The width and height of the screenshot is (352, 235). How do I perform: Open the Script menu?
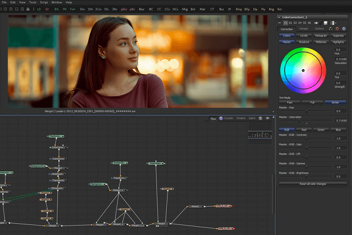[44, 2]
